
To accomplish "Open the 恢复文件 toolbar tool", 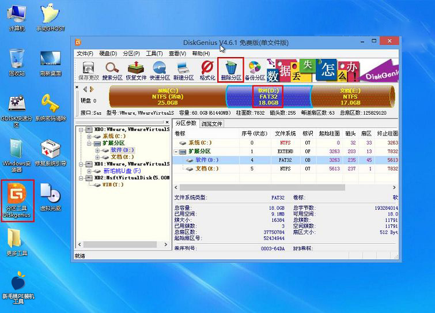I will (x=136, y=70).
